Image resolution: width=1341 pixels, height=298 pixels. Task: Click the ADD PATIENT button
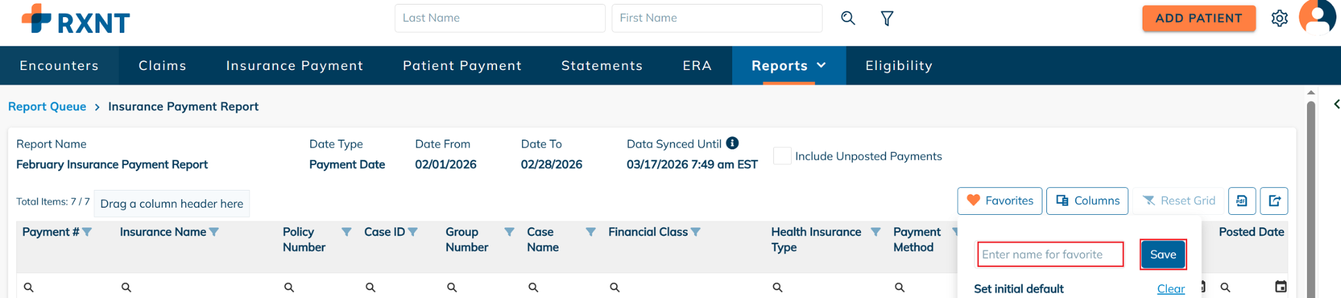click(x=1198, y=18)
